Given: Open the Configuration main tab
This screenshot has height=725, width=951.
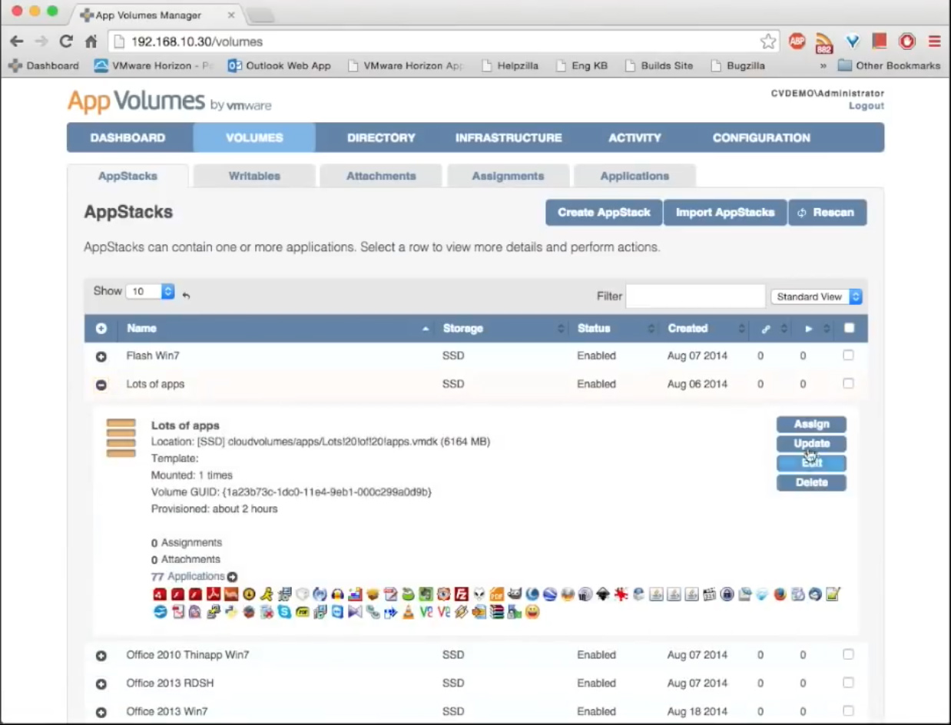Looking at the screenshot, I should click(x=761, y=137).
